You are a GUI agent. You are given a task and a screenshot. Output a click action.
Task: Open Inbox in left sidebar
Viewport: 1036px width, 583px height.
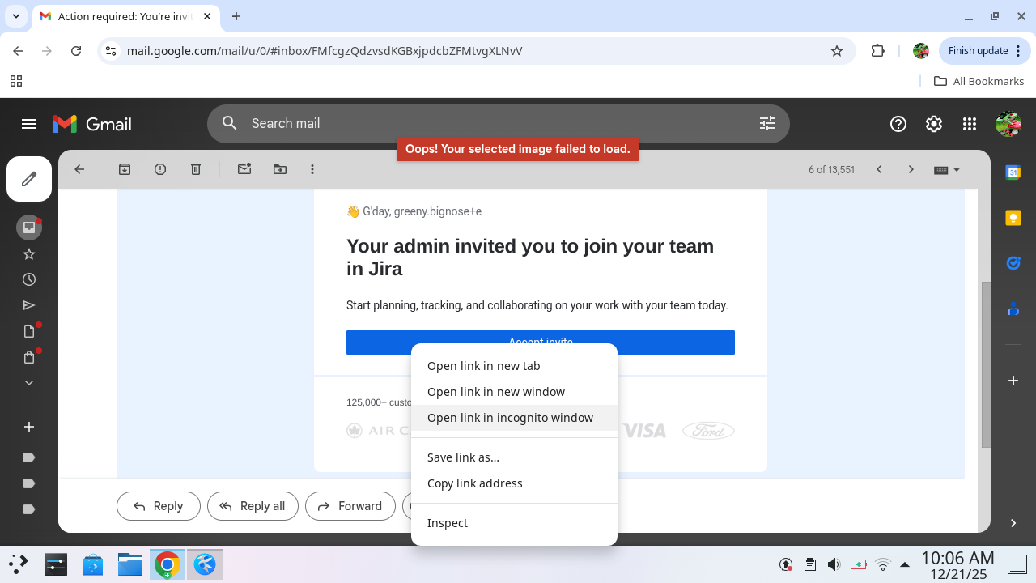click(29, 228)
